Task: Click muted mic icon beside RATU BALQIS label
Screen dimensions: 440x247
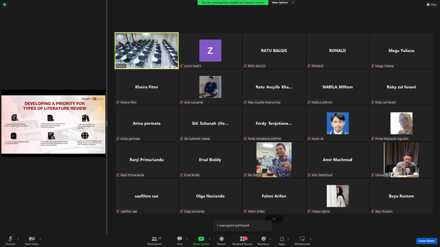Action: tap(245, 66)
